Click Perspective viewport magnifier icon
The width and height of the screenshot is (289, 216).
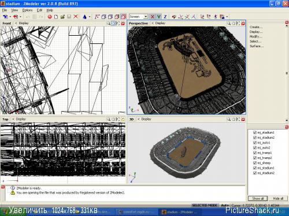229,24
